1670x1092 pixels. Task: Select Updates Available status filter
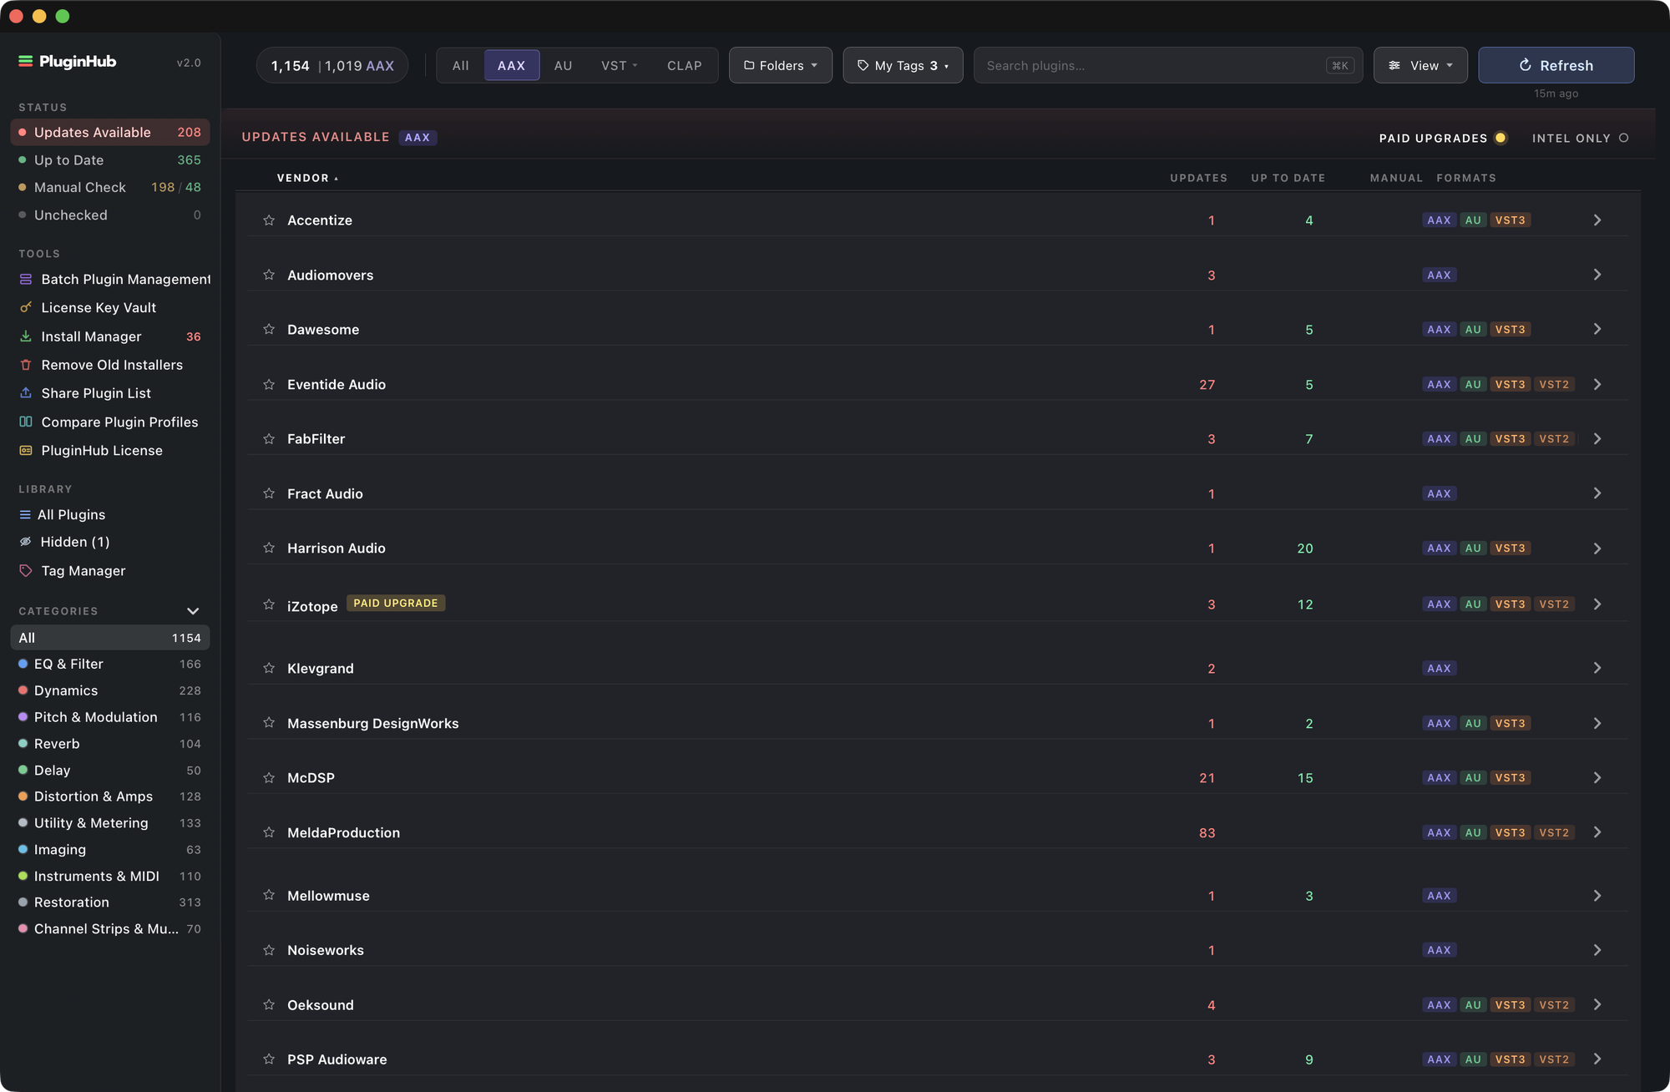point(109,132)
